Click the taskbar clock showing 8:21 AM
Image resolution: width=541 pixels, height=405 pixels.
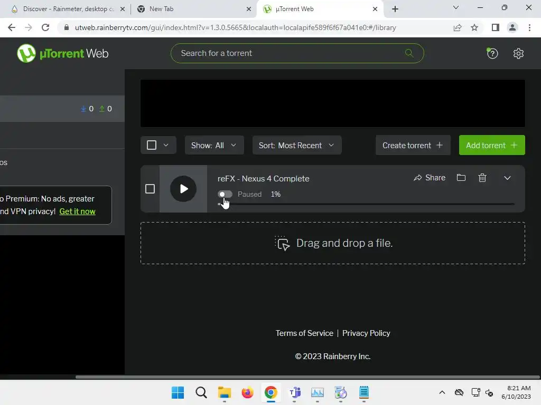pos(517,392)
